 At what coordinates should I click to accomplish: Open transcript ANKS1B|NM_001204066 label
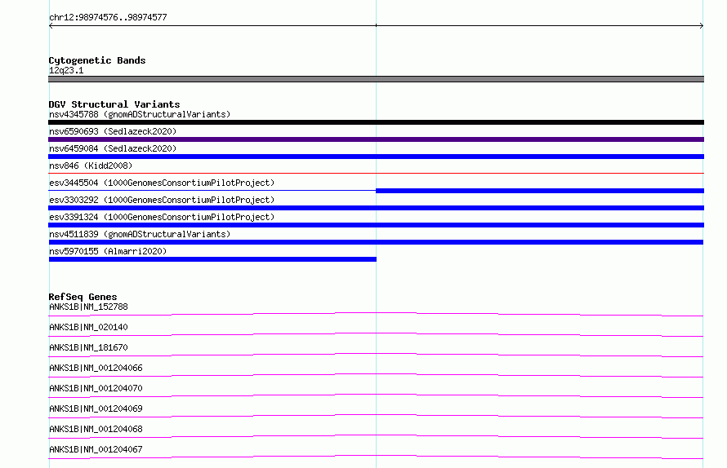pos(96,368)
